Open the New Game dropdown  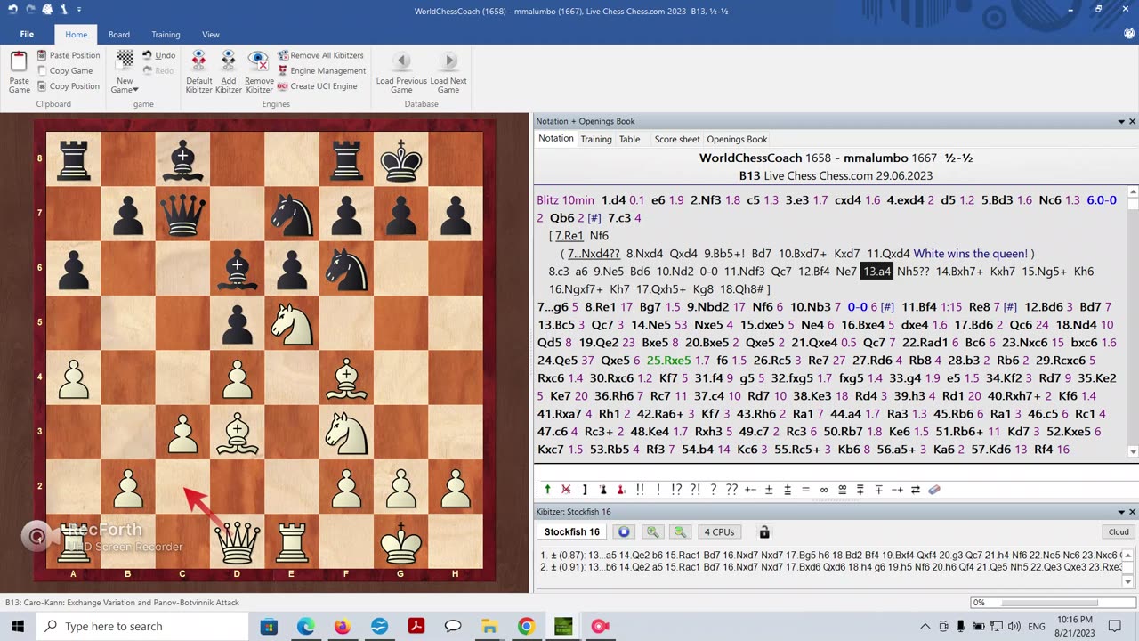tap(125, 71)
